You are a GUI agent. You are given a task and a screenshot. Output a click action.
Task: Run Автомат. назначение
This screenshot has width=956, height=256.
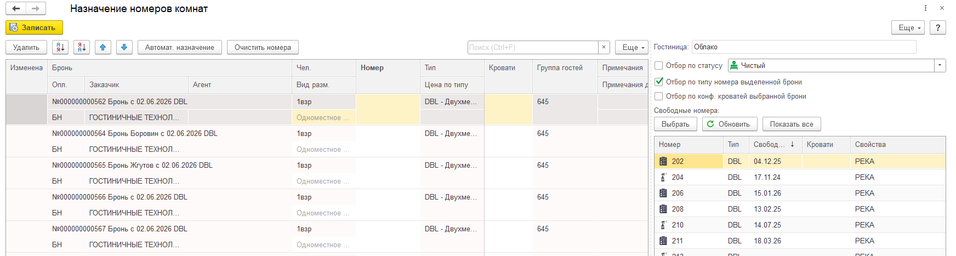(180, 47)
